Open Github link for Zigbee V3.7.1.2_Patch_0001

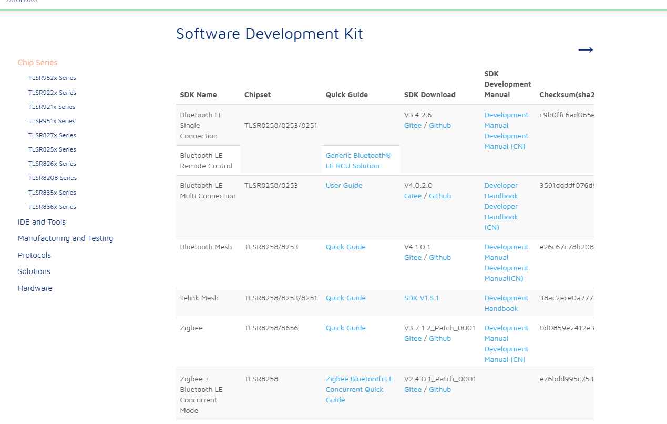point(440,338)
